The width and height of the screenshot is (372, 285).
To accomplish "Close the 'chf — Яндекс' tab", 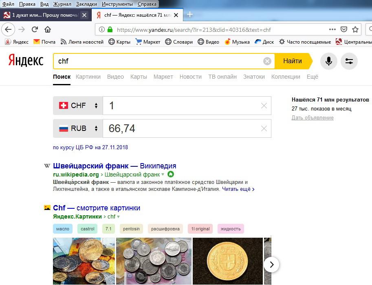I will (x=176, y=15).
